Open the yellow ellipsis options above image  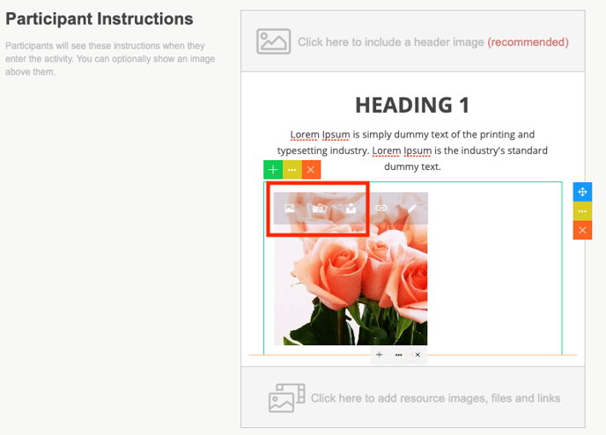[x=292, y=169]
